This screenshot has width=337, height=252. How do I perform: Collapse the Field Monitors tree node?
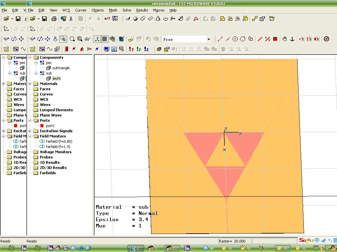(x=30, y=136)
